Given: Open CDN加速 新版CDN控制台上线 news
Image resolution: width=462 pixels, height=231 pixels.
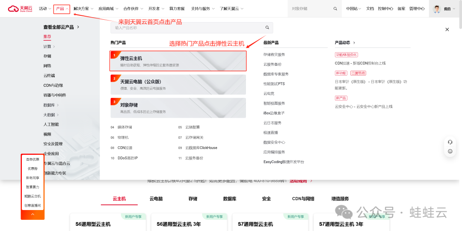Looking at the screenshot, I should (360, 63).
